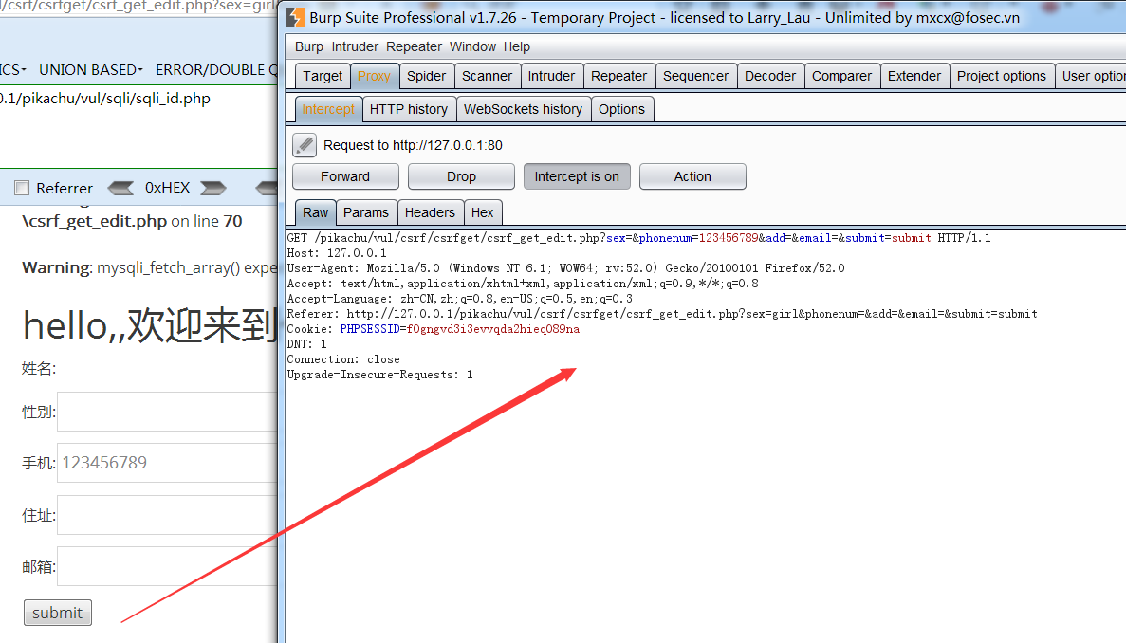The height and width of the screenshot is (643, 1126).
Task: Switch to the Headers view tab
Action: tap(430, 212)
